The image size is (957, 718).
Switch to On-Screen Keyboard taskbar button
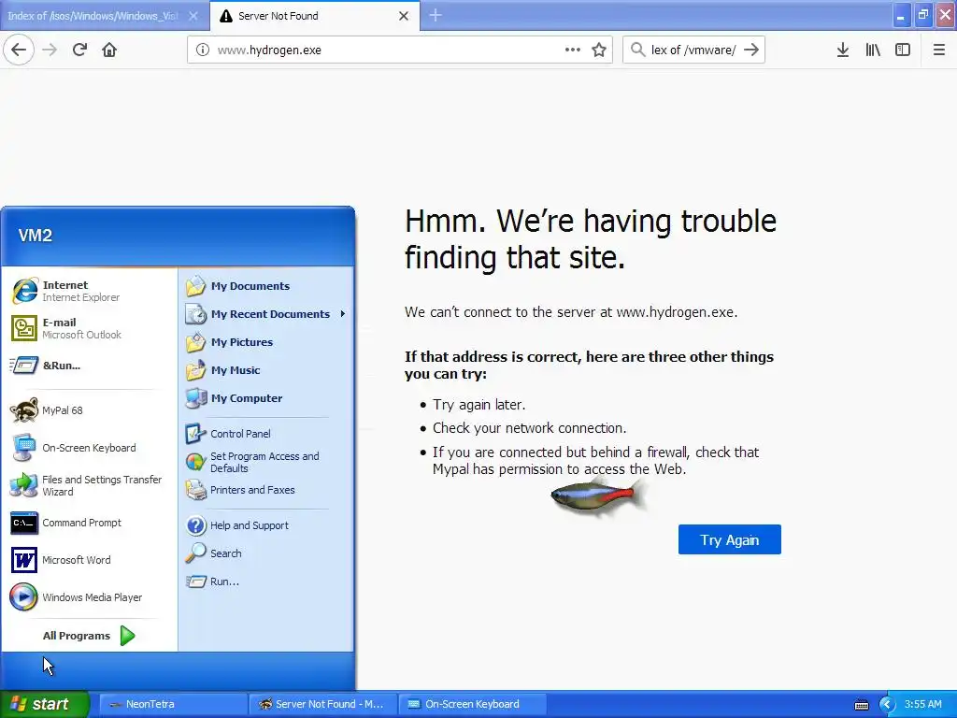click(472, 704)
